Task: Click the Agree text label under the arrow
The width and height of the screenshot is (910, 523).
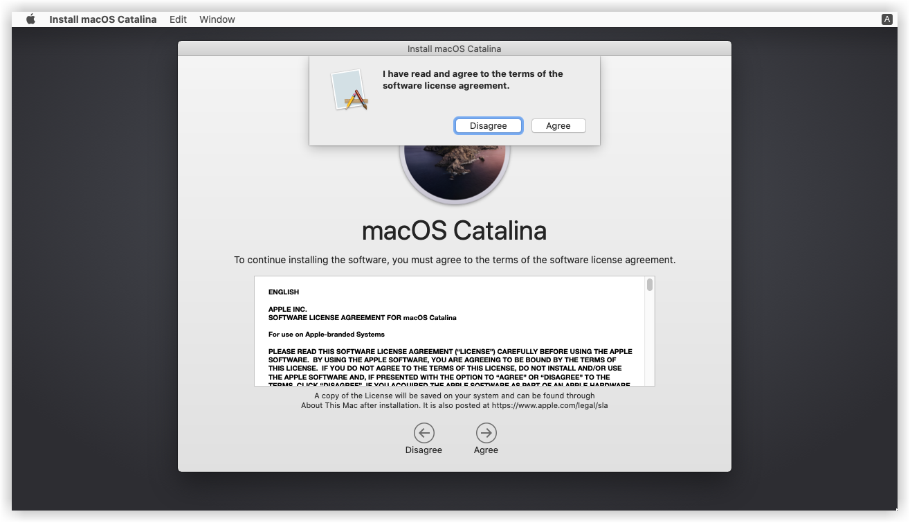Action: (x=486, y=450)
